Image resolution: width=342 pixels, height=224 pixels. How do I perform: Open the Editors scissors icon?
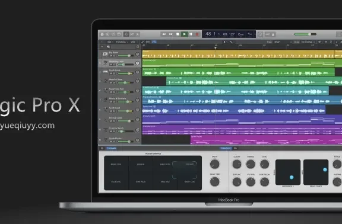(x=137, y=34)
